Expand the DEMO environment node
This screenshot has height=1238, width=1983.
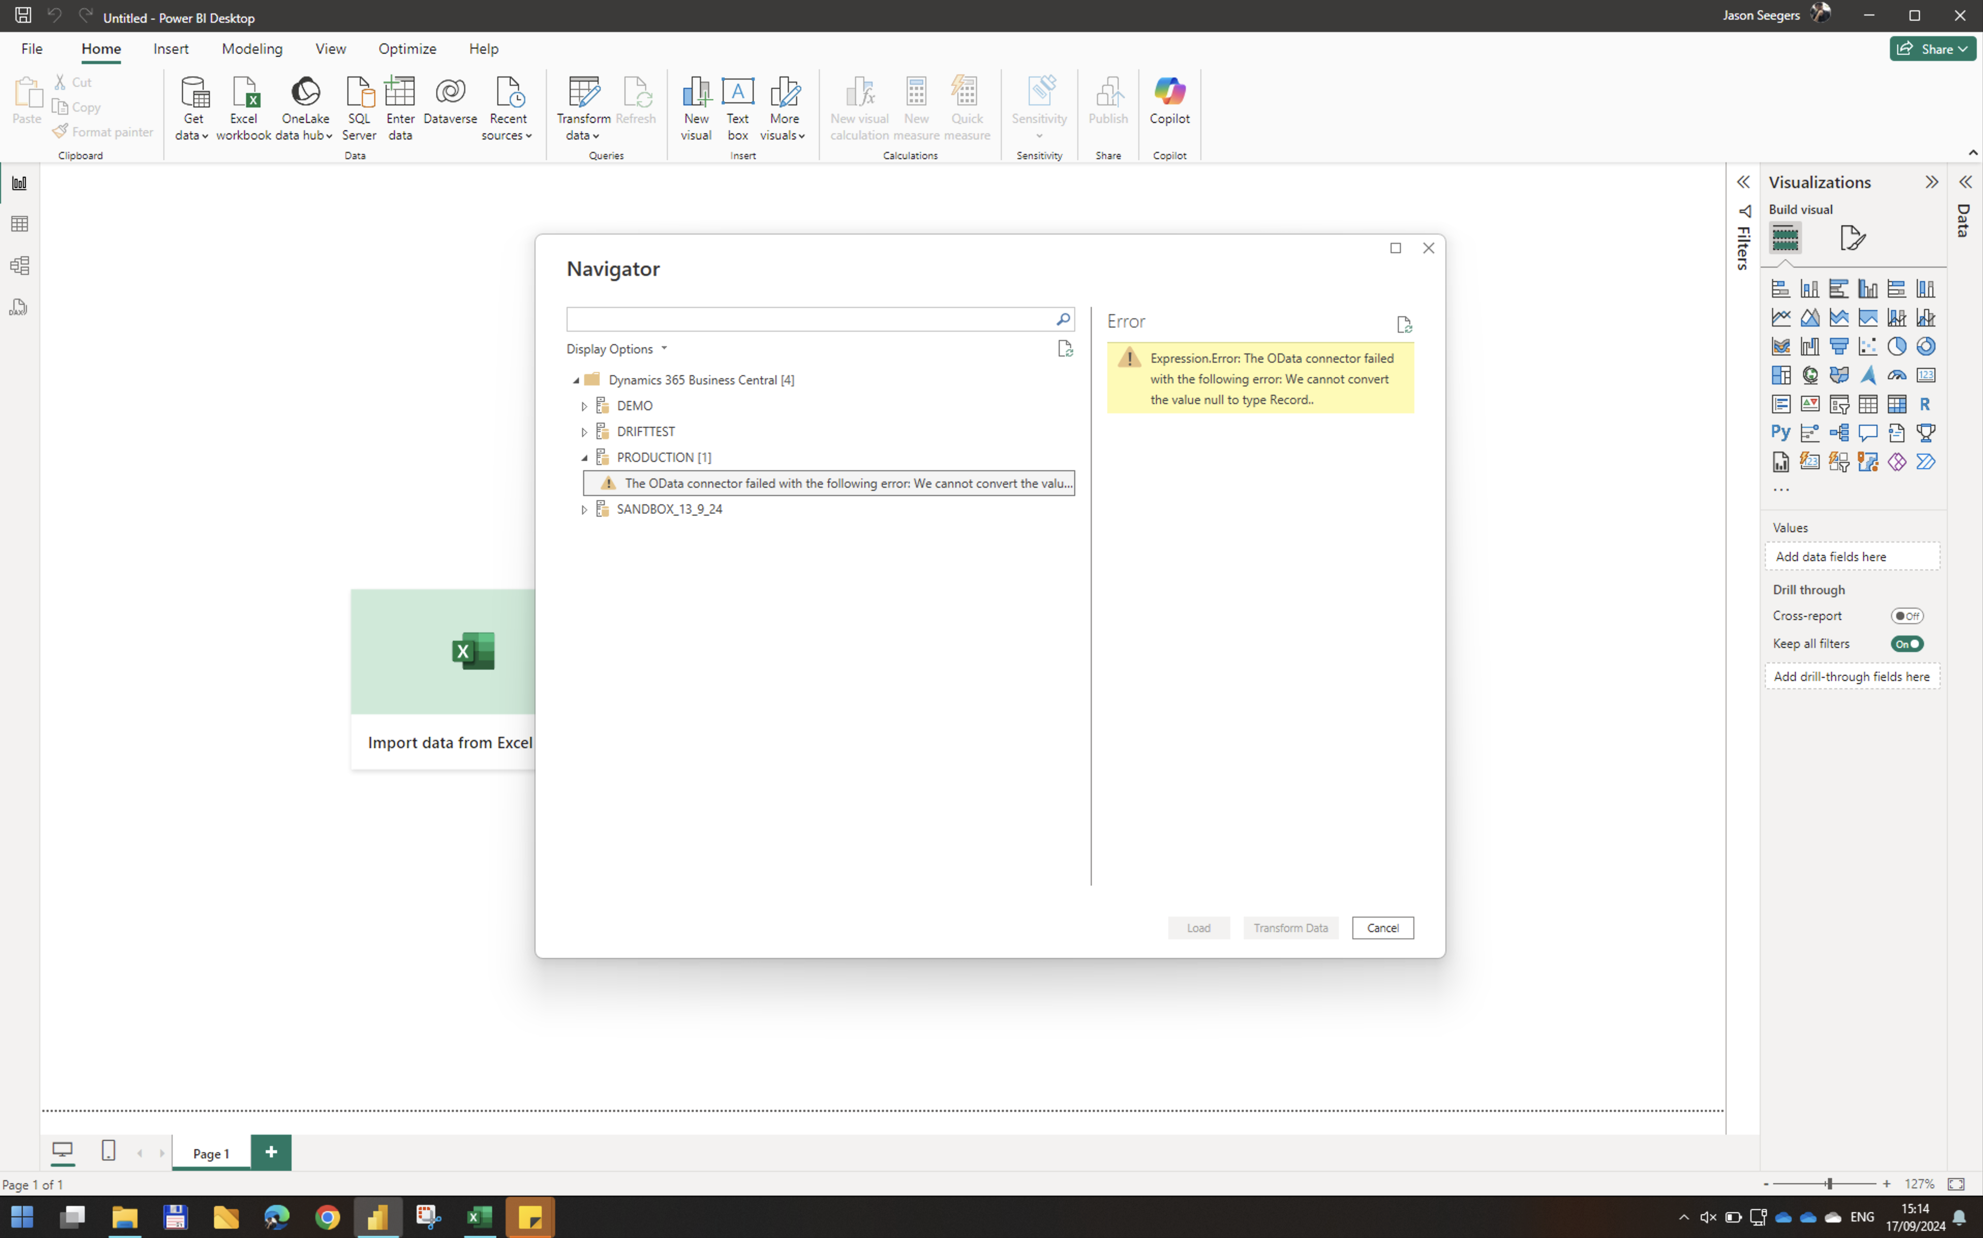(x=584, y=406)
